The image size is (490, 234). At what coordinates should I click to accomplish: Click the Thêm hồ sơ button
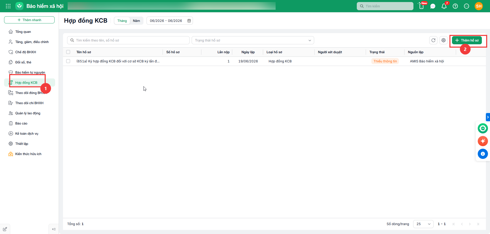(467, 40)
